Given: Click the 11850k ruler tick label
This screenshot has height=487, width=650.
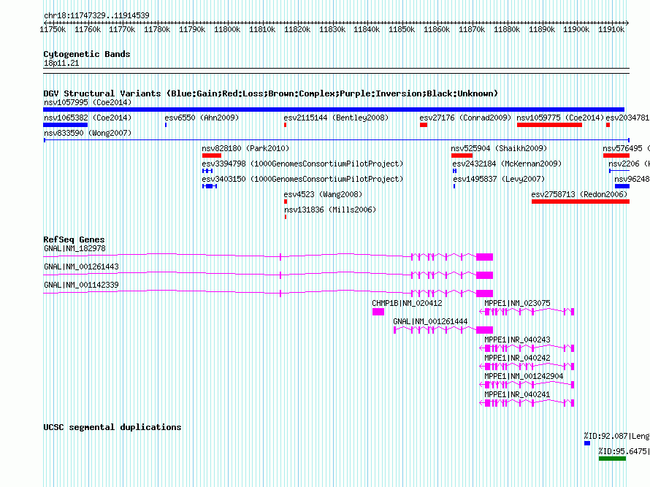Looking at the screenshot, I should pos(402,29).
